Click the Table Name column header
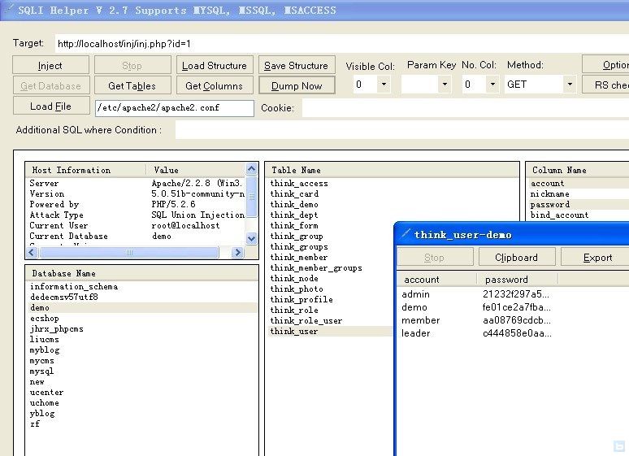The height and width of the screenshot is (456, 629). (392, 170)
